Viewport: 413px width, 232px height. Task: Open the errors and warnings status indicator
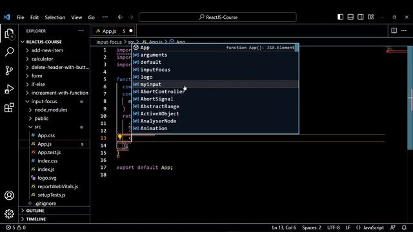[x=15, y=227]
